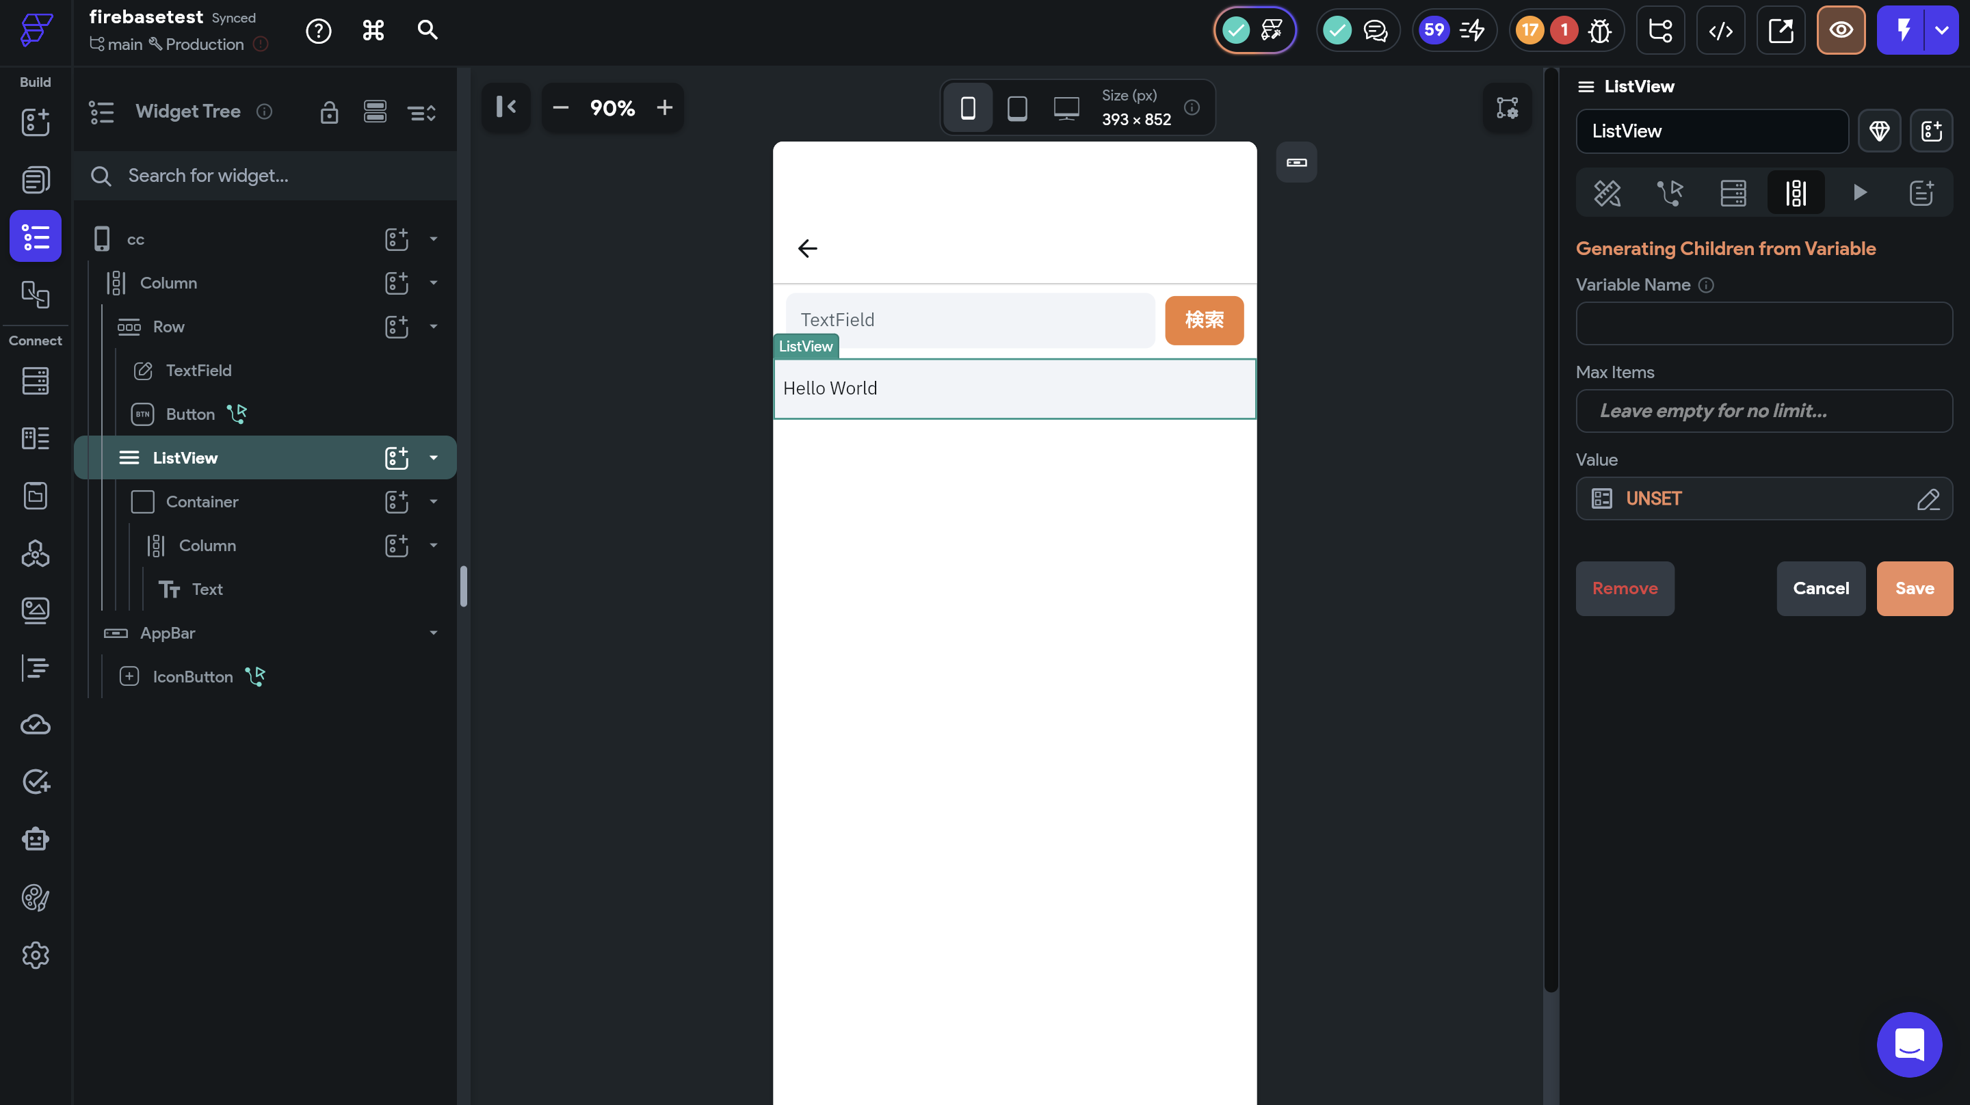Toggle preview mode eye button
Screen dimensions: 1970x1105
pyautogui.click(x=1840, y=31)
